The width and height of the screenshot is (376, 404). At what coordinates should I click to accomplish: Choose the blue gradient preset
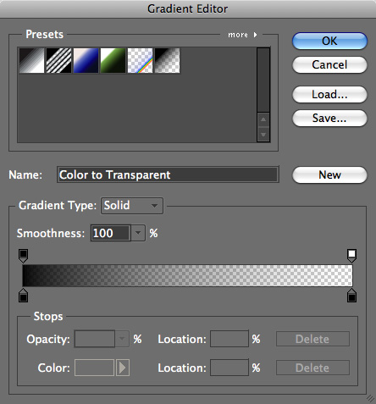tap(86, 60)
